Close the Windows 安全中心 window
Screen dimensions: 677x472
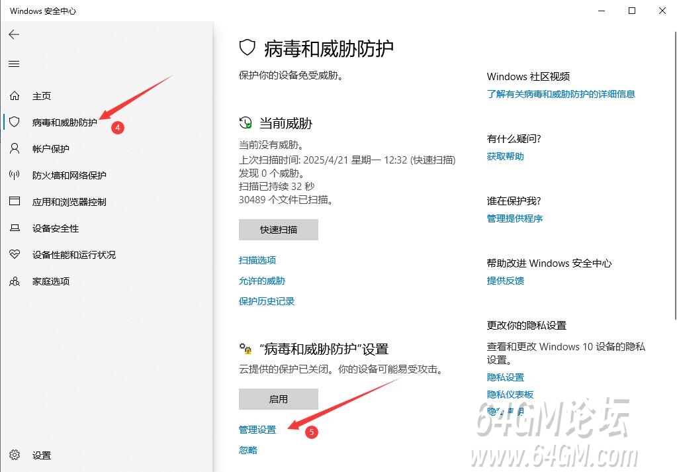662,11
